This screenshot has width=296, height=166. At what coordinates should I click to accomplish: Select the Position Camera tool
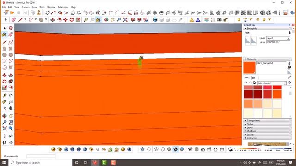pyautogui.click(x=5, y=136)
